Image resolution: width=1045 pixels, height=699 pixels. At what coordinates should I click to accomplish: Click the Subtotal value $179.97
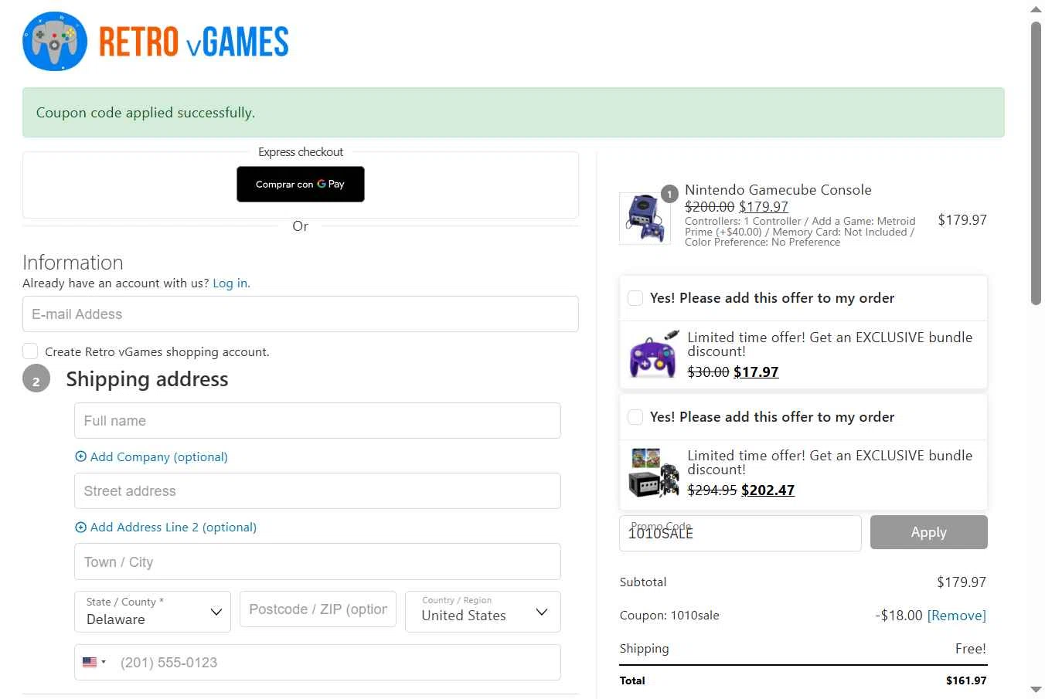pos(962,582)
